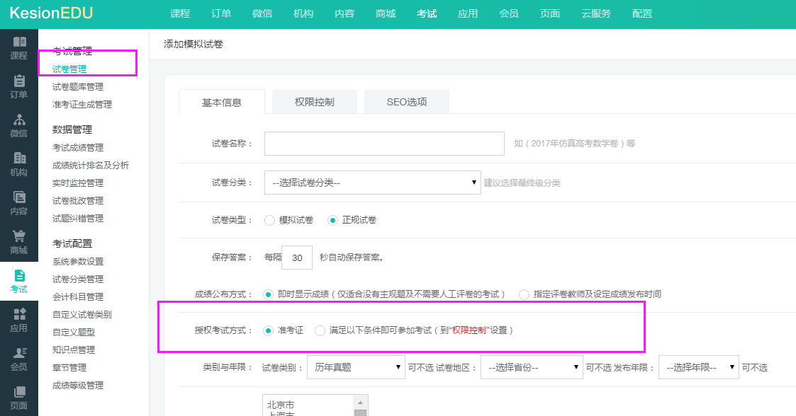The height and width of the screenshot is (416, 796).
Task: Choose 指定评卷教师 score publishing option
Action: tap(525, 294)
